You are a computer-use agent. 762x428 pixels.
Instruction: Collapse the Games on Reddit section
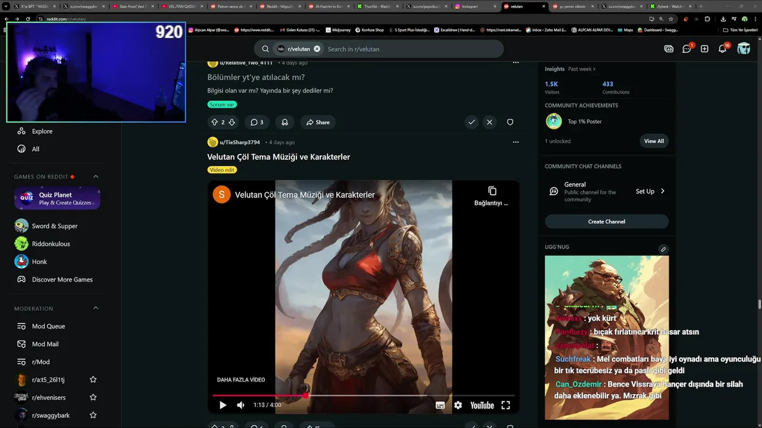coord(95,177)
